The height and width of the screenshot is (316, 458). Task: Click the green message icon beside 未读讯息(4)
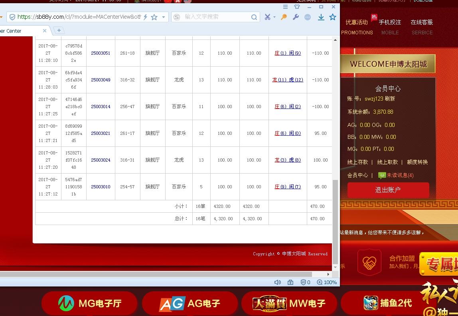pos(381,175)
